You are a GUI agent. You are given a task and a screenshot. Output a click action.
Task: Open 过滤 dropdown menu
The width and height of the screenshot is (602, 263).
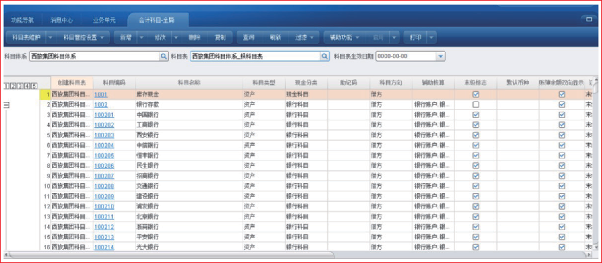point(305,37)
